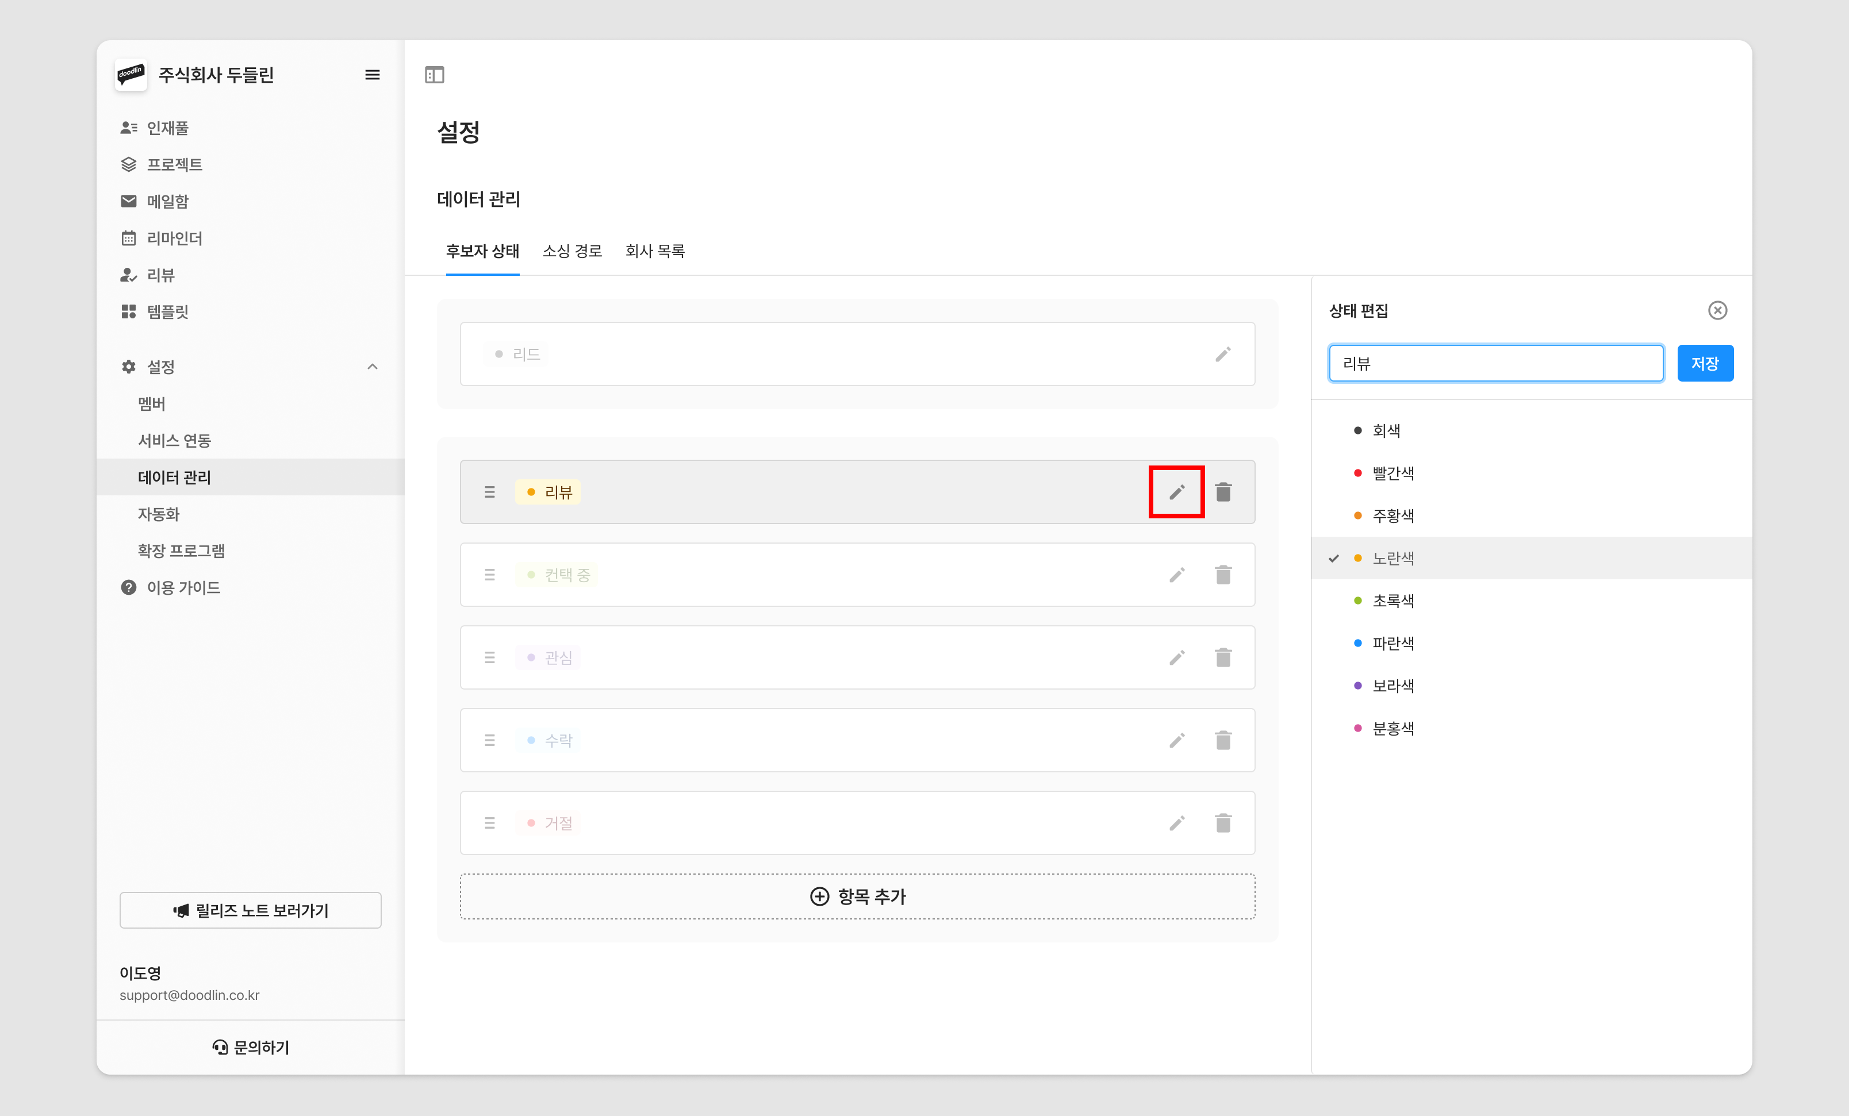Grab the drag handle of 관심 row
Viewport: 1849px width, 1116px height.
(490, 658)
